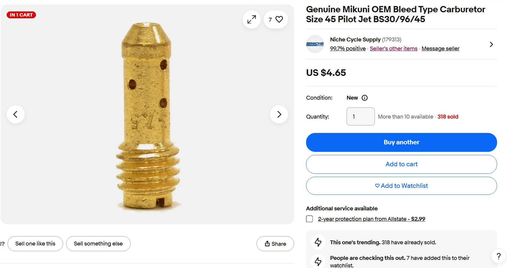Image resolution: width=507 pixels, height=268 pixels.
Task: Click the heart icon to favorite item
Action: (279, 20)
